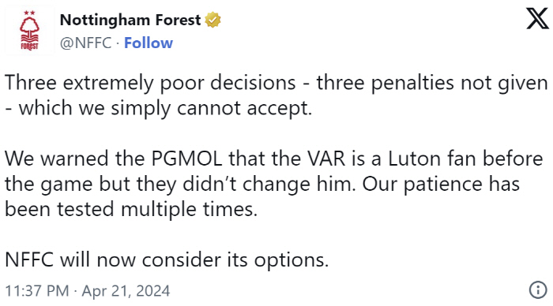553x306 pixels.
Task: Select the 'Three extremely poor decisions' paragraph
Action: pos(276,95)
